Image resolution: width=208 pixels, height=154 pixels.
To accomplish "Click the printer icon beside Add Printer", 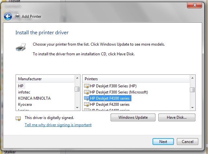I will 18,16.
